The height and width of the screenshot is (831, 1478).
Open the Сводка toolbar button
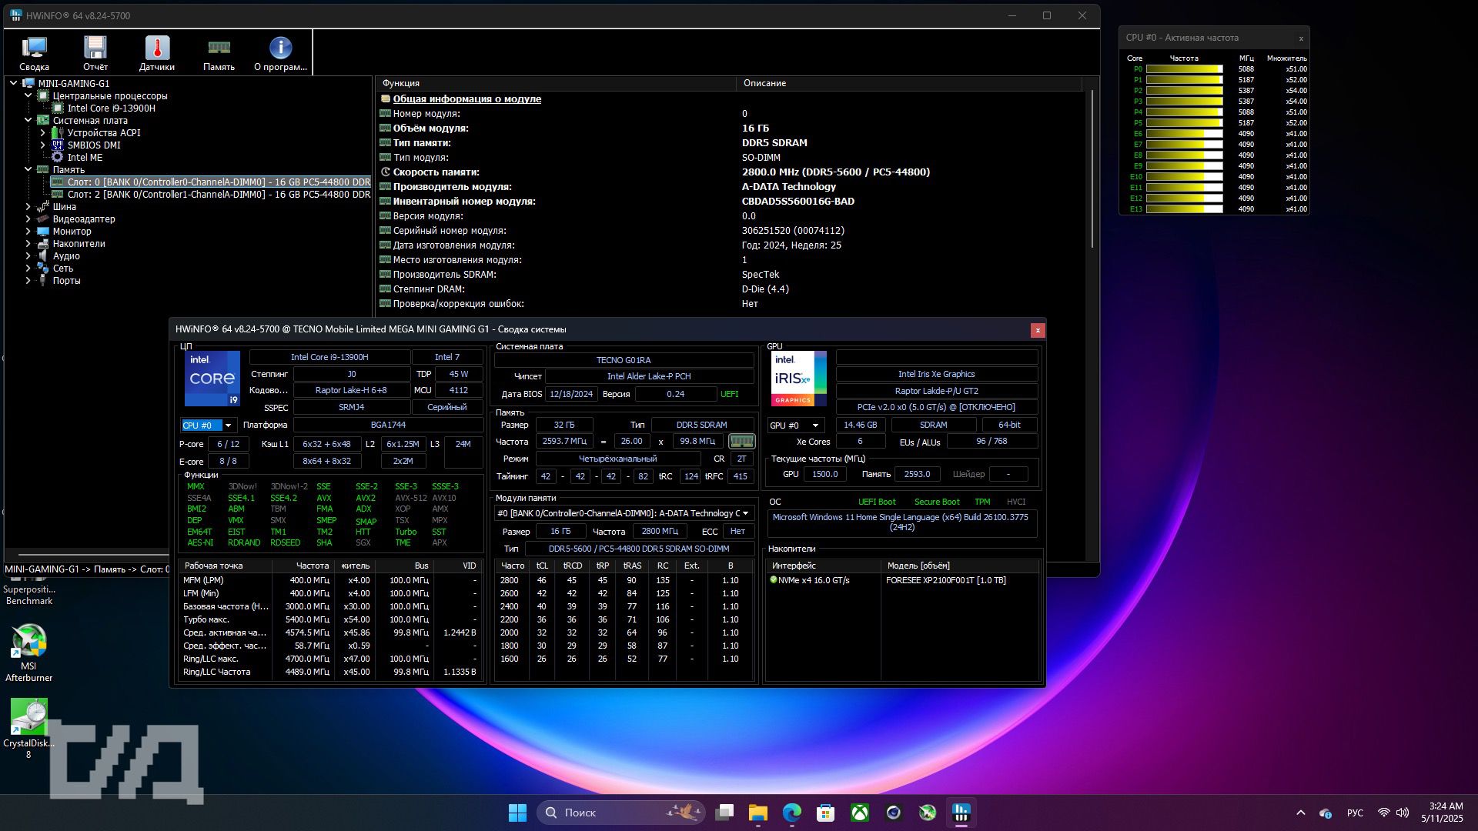click(34, 54)
